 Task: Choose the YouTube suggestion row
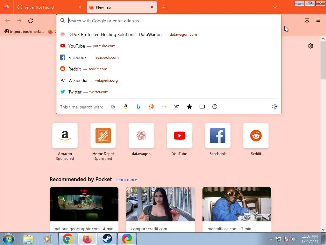[169, 46]
